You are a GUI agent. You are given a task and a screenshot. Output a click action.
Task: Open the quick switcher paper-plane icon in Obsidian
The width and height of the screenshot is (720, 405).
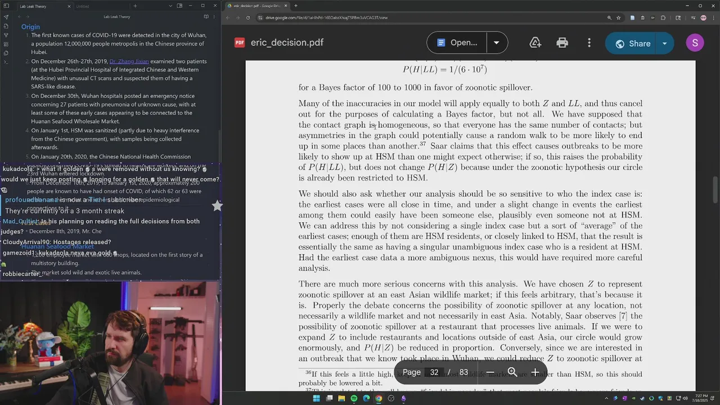(6, 17)
